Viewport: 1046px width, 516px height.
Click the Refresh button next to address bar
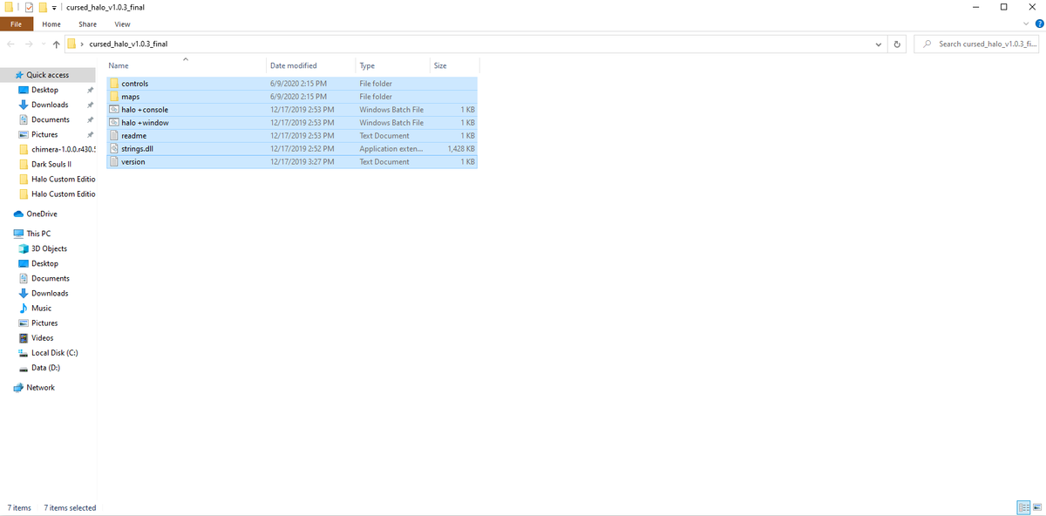coord(897,44)
